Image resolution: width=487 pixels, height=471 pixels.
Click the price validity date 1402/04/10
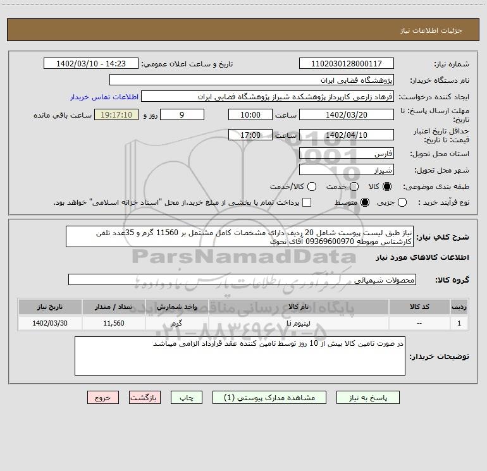point(347,135)
